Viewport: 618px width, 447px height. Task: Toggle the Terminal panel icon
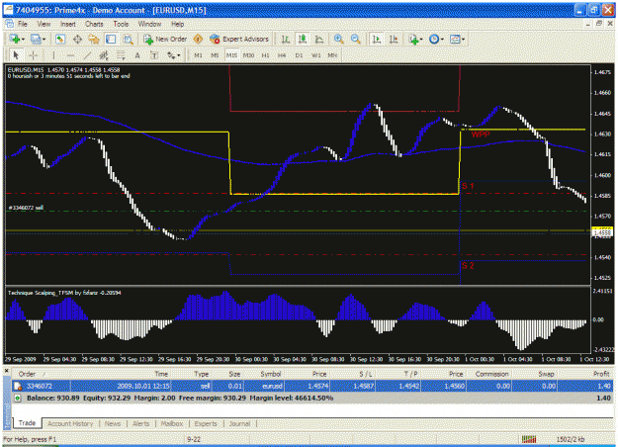pyautogui.click(x=111, y=39)
